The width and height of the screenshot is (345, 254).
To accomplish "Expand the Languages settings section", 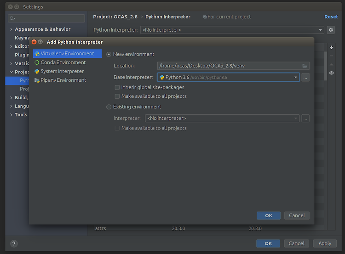I will (x=11, y=107).
